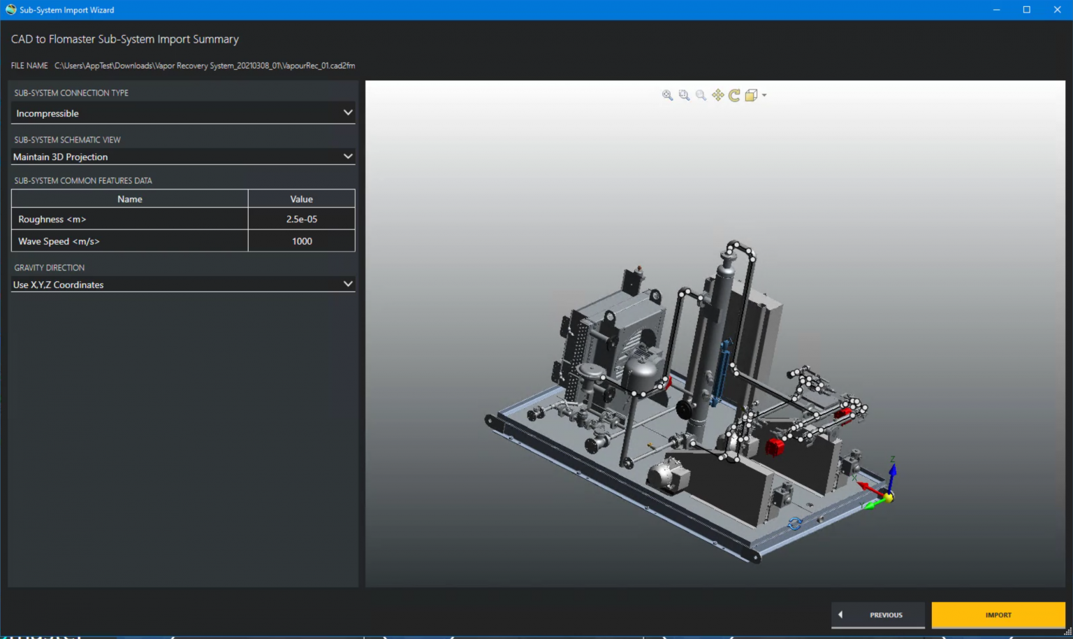Screen dimensions: 1073x639
Task: Click the blue Z axis arrow
Action: click(892, 471)
